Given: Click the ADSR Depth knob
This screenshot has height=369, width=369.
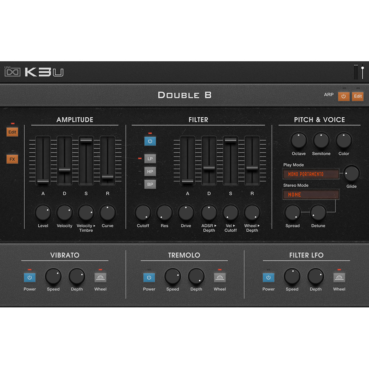Looking at the screenshot, I should [x=209, y=213].
